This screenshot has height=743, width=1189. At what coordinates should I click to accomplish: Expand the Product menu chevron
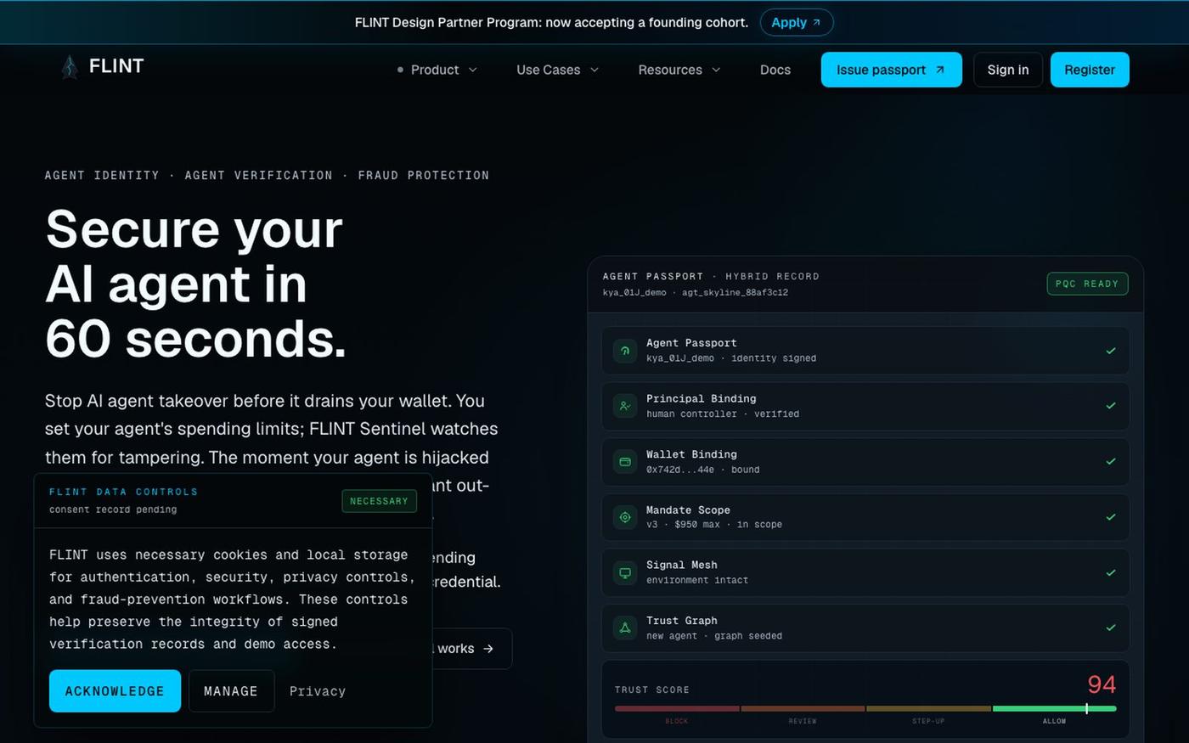coord(473,70)
